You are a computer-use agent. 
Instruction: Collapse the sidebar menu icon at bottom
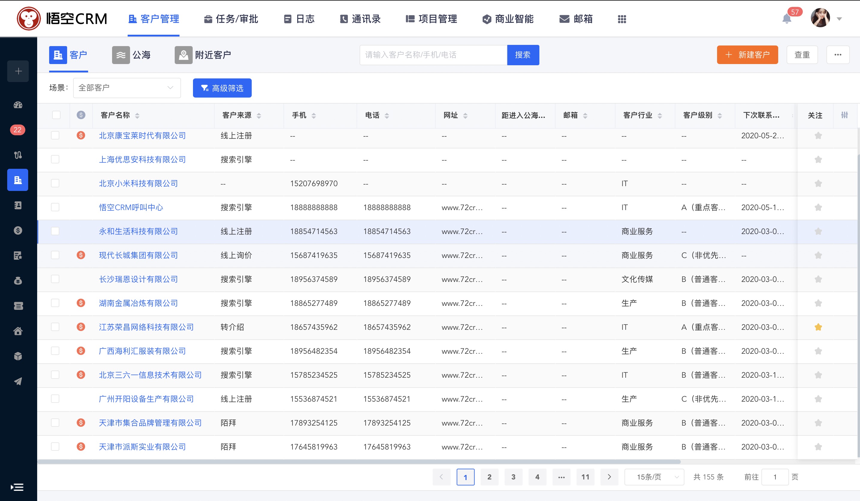click(x=17, y=487)
